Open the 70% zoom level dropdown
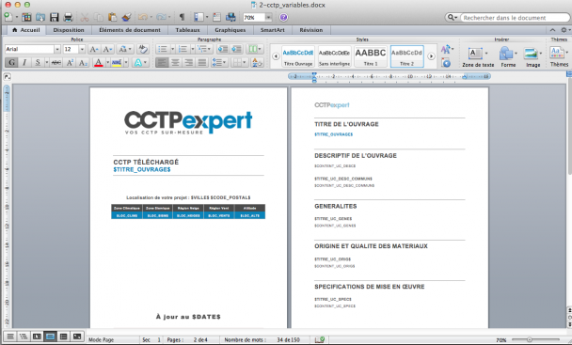 click(268, 18)
